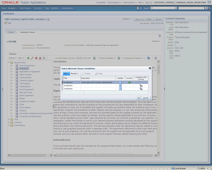Viewport: 212px width, 170px height.
Task: Click help icon beside Edit Contract title
Action: 48,19
